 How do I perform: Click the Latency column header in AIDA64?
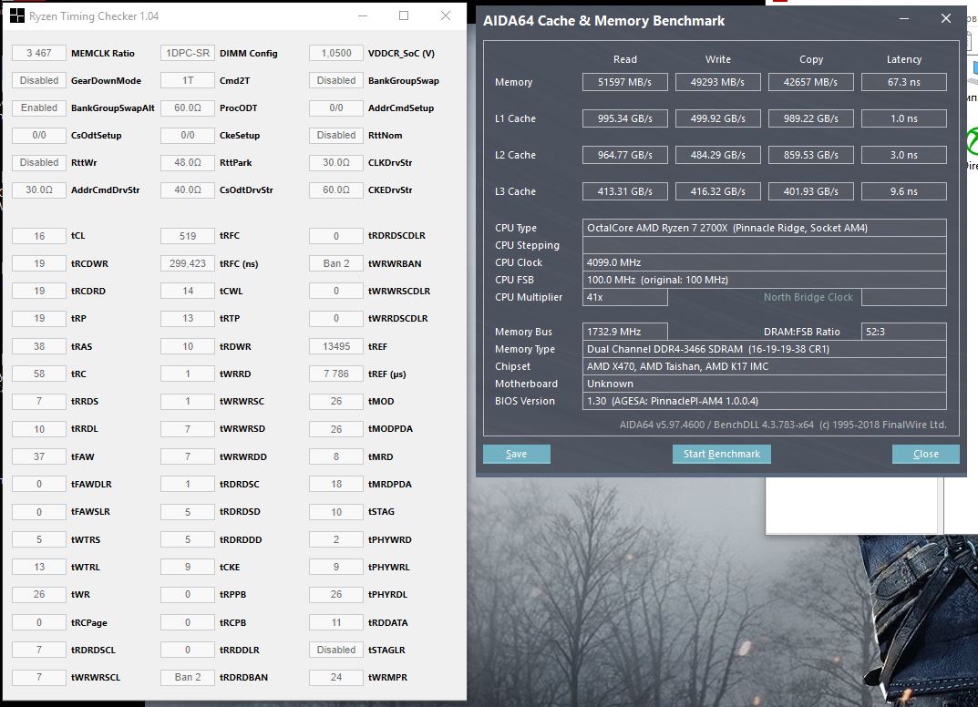pyautogui.click(x=904, y=59)
